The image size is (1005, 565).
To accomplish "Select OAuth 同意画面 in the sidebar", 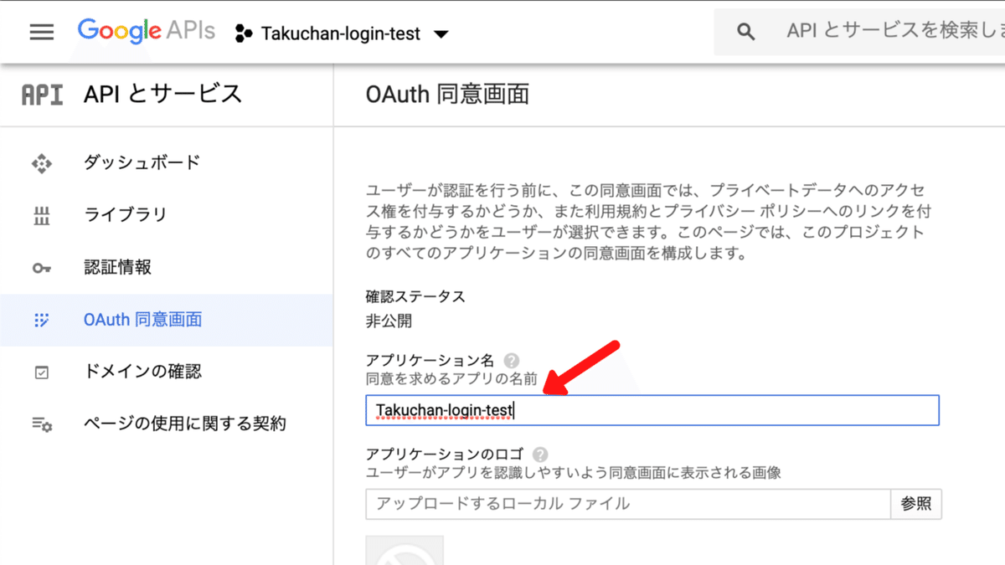I will point(167,320).
